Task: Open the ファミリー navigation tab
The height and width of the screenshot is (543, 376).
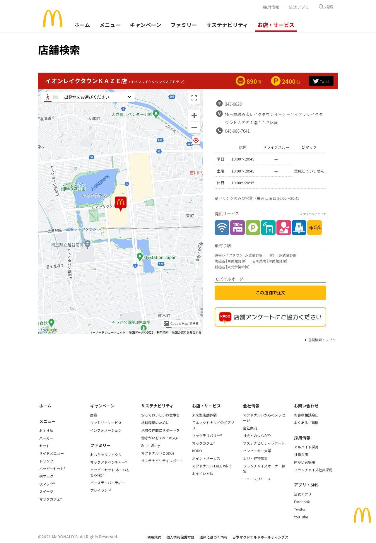Action: (184, 25)
